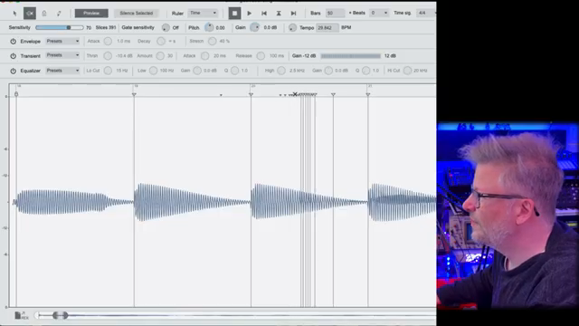The width and height of the screenshot is (579, 326).
Task: Select the pencil slice tool
Action: [59, 14]
